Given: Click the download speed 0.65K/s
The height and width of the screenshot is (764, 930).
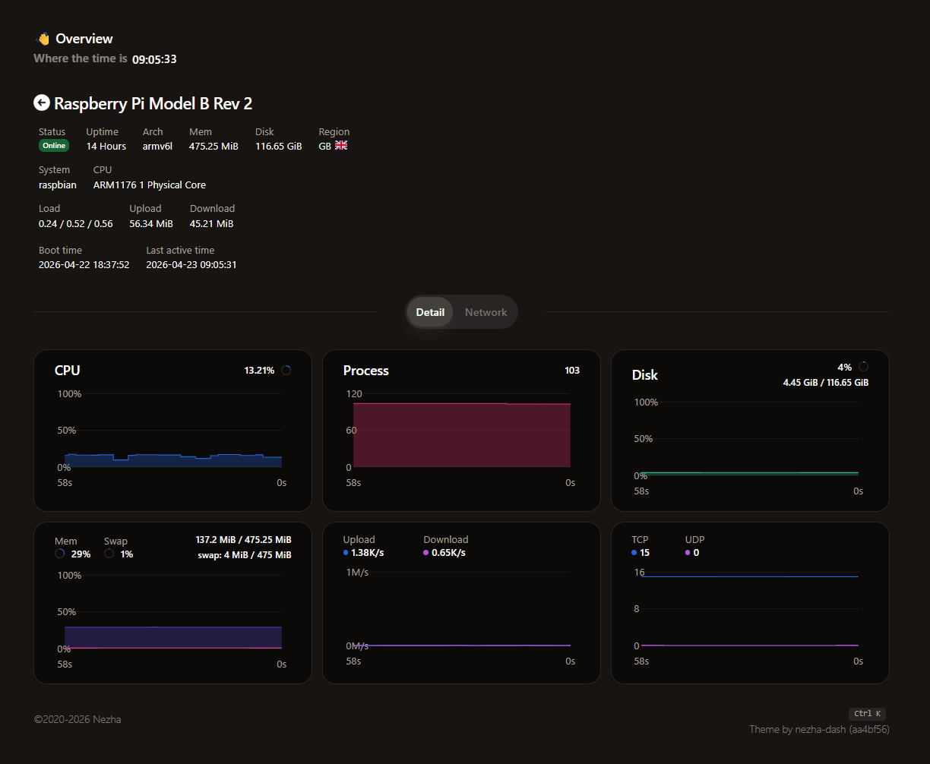Looking at the screenshot, I should (x=448, y=553).
